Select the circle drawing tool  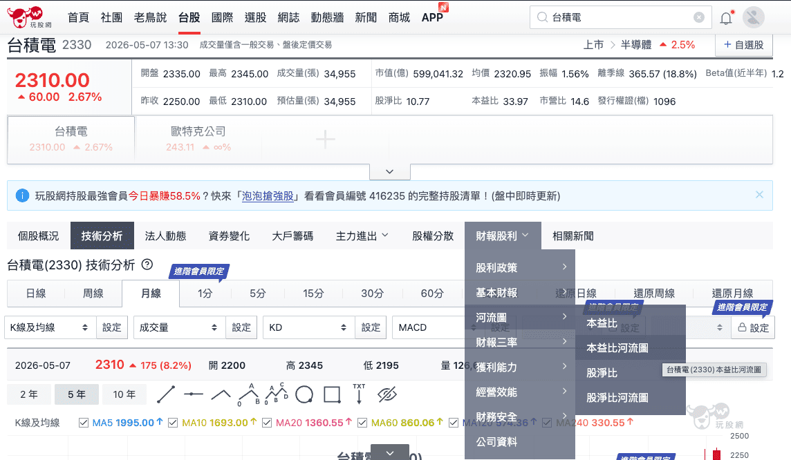tap(304, 394)
